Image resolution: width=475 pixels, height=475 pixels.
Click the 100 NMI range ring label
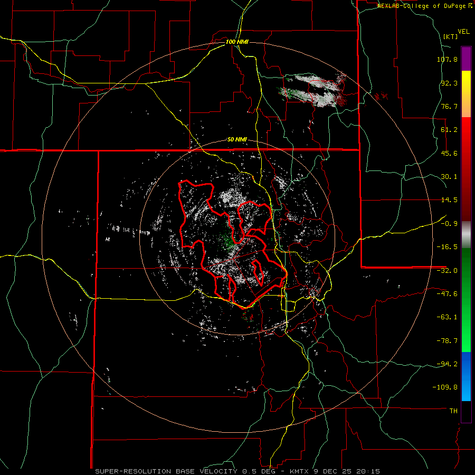point(237,42)
